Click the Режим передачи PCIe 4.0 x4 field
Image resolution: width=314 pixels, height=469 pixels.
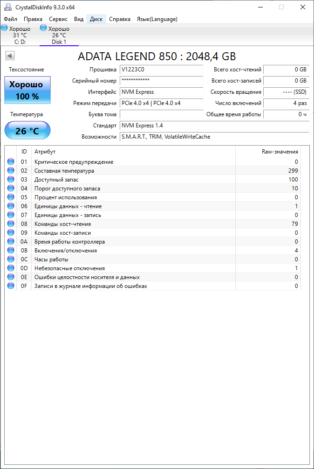(x=162, y=103)
